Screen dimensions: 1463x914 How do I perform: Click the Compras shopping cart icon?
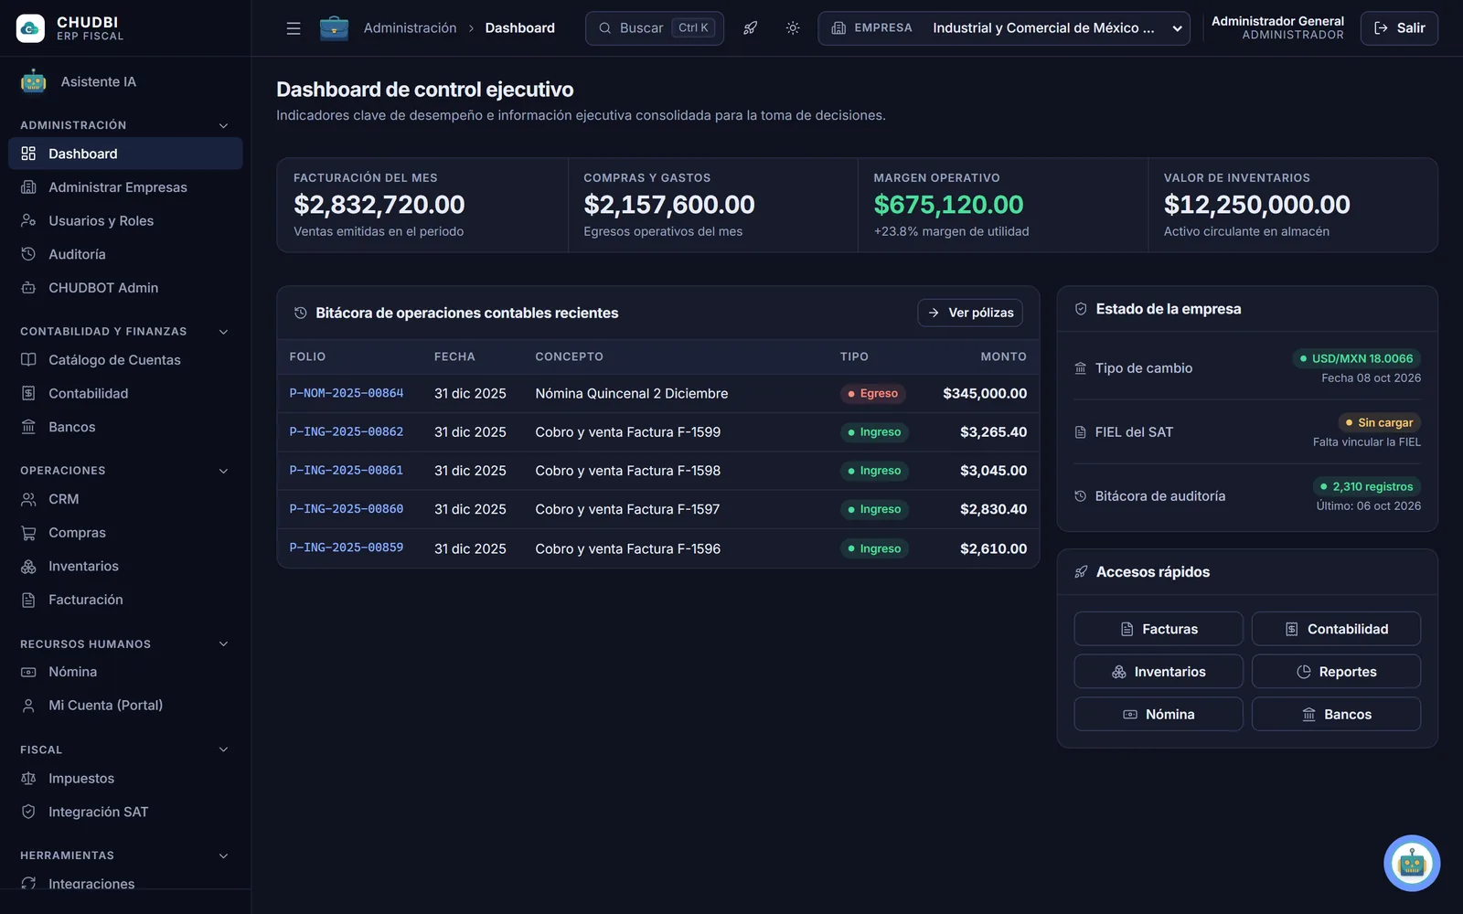(28, 533)
